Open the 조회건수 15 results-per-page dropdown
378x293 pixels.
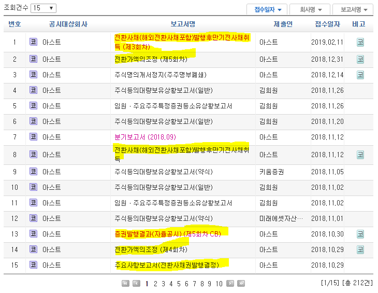pyautogui.click(x=43, y=8)
